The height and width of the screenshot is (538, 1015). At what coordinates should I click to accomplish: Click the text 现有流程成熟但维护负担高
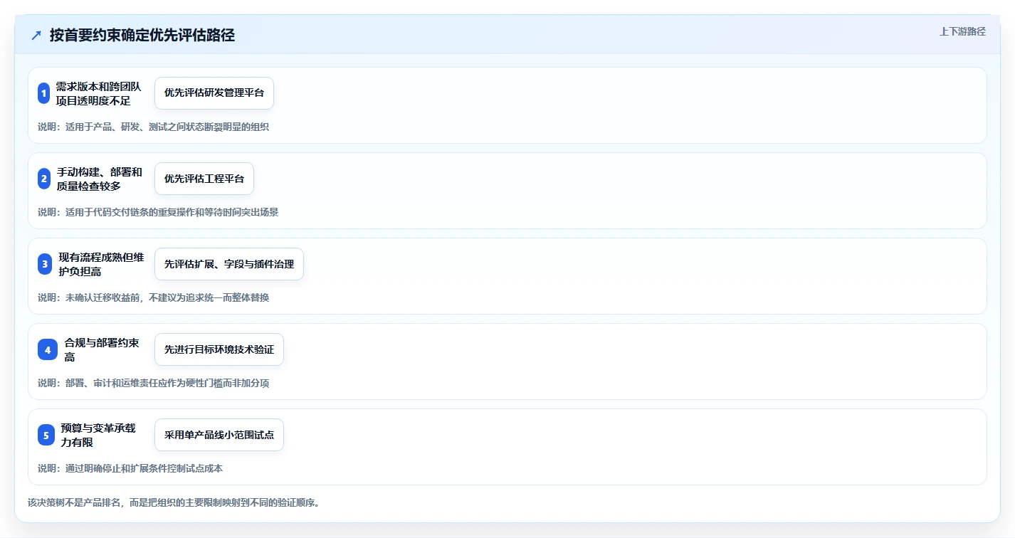tap(101, 264)
